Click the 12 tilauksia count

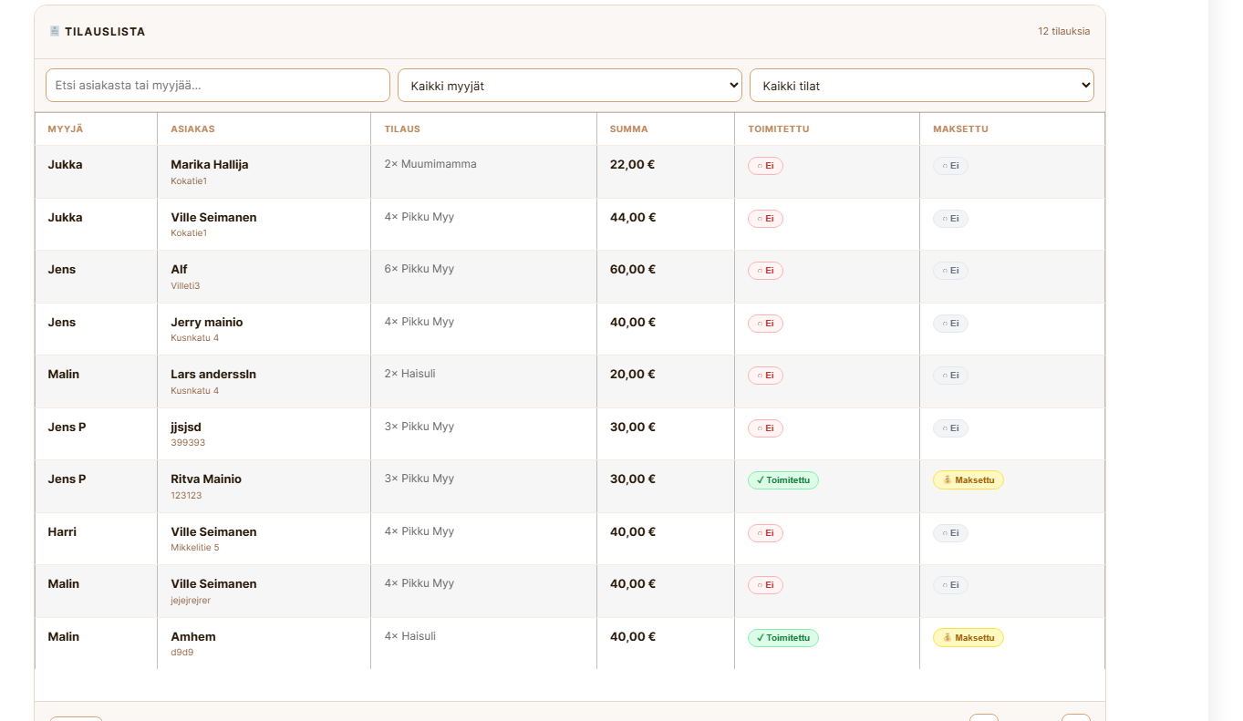[1063, 31]
